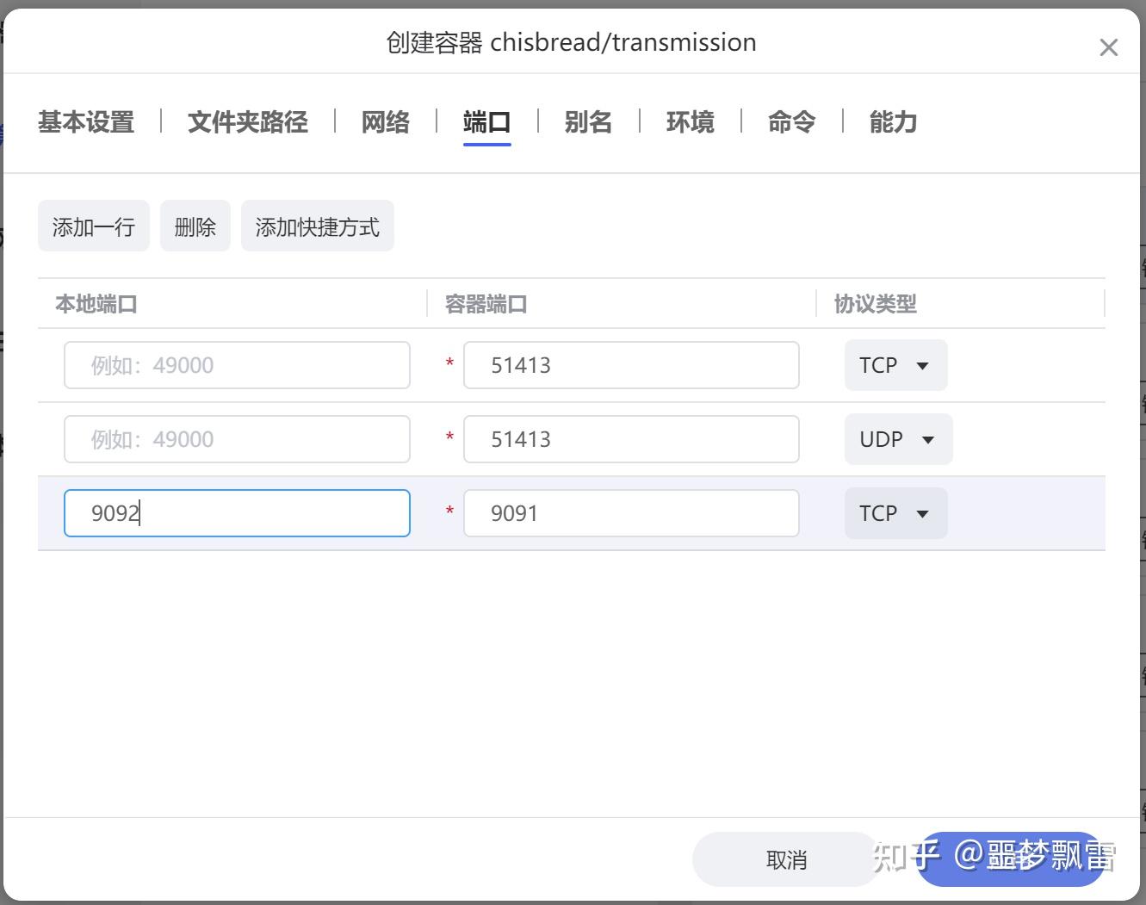Open the 命令 tab
The width and height of the screenshot is (1146, 905).
790,122
